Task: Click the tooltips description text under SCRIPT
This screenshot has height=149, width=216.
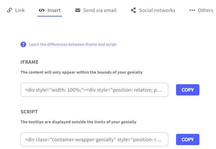Action: pos(78,122)
